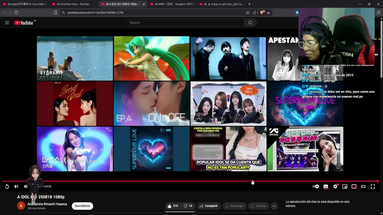The height and width of the screenshot is (215, 383).
Task: Open the Compartir share dialog
Action: (209, 206)
